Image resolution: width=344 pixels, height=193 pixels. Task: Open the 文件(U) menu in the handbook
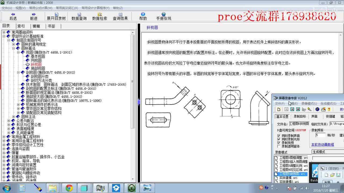coord(7,8)
